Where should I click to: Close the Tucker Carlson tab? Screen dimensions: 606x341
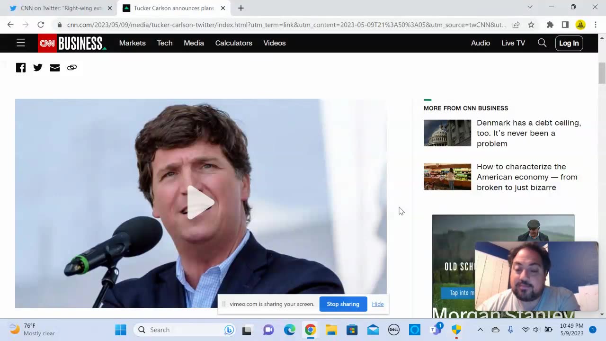(x=223, y=8)
